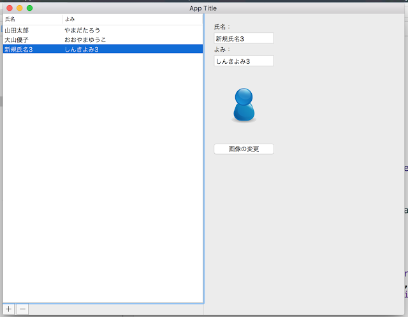Click the 氏名 input field containing 新規氏名3
Screen dimensions: 408x317
click(244, 38)
